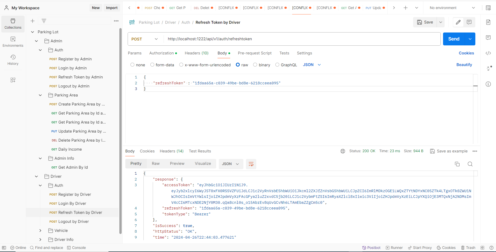The height and width of the screenshot is (252, 496).
Task: Open the request tabs overflow chevron
Action: click(x=417, y=8)
